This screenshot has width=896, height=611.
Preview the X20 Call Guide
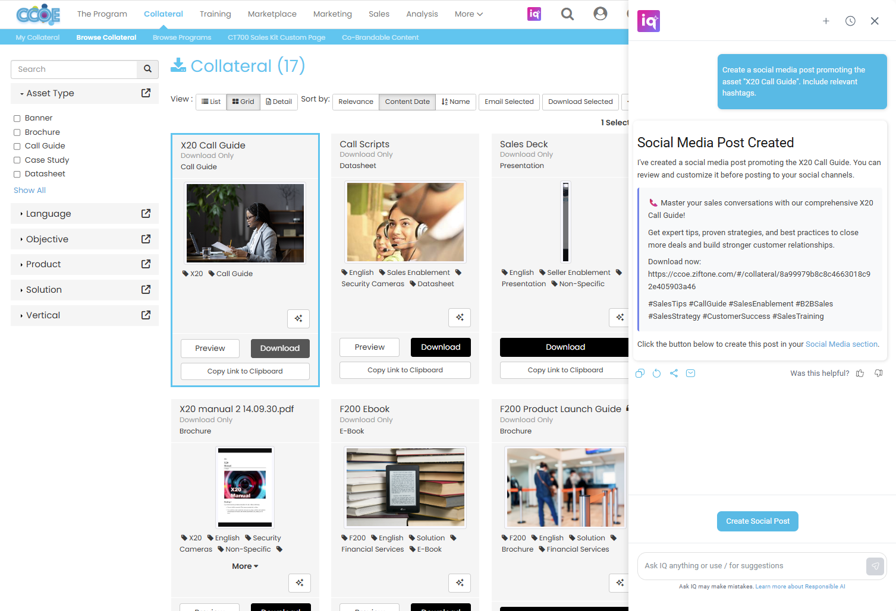tap(210, 349)
